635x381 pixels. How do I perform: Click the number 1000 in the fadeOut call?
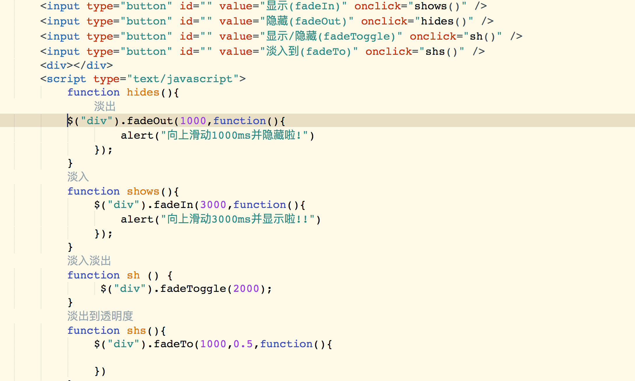[193, 121]
